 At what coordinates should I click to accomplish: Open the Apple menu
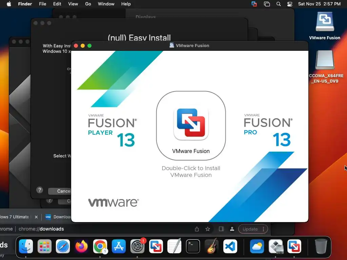coord(9,4)
